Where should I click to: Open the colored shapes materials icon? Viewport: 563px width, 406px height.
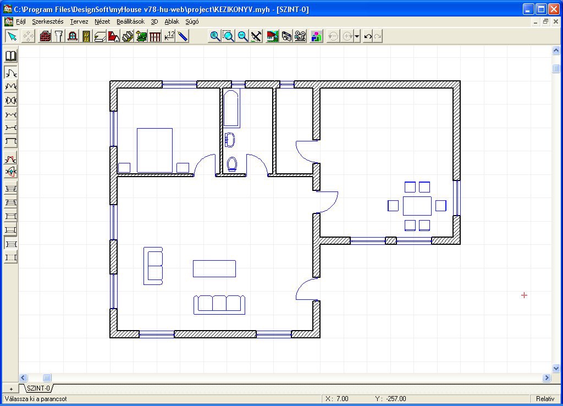[316, 36]
